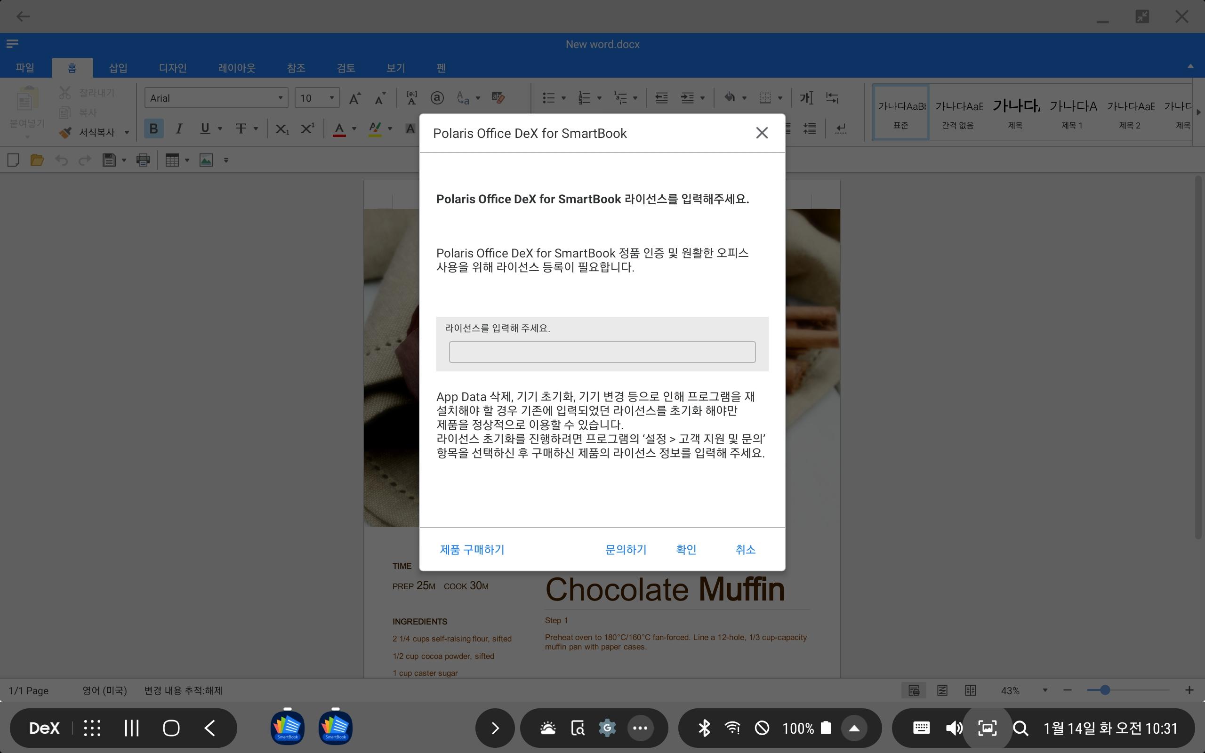The width and height of the screenshot is (1205, 753).
Task: Switch to print layout view icon
Action: click(x=914, y=690)
